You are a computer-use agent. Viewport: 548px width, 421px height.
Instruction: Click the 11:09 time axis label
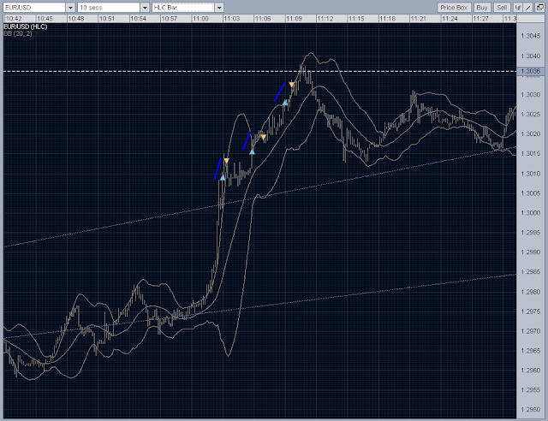[294, 19]
